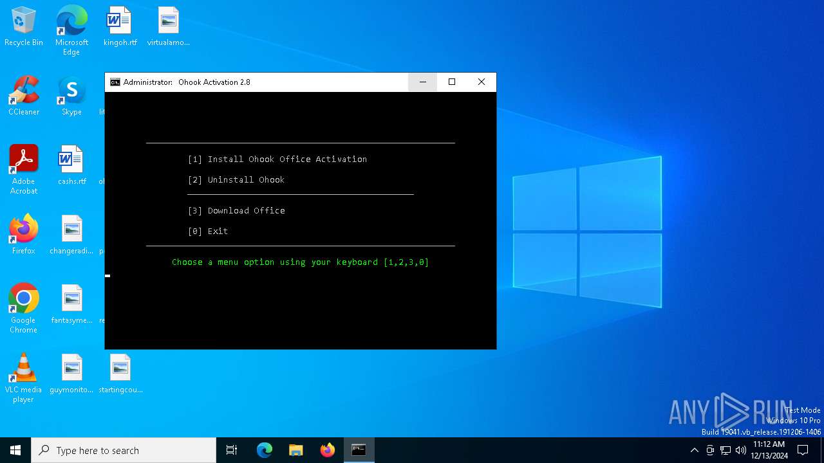The width and height of the screenshot is (824, 463).
Task: Close the Ohook Activation window
Action: click(482, 82)
